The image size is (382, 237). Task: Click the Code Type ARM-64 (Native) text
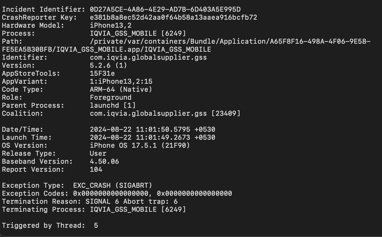click(x=121, y=90)
